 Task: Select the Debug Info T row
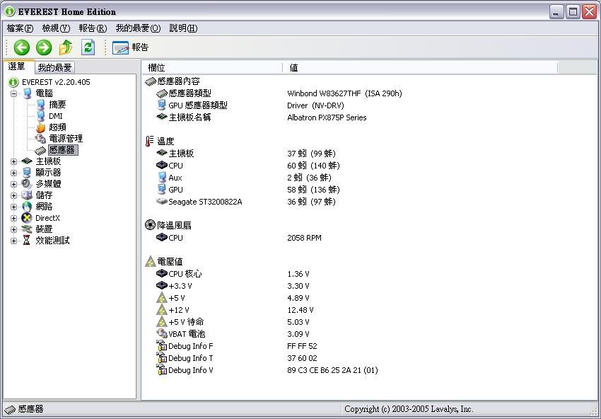(x=237, y=358)
